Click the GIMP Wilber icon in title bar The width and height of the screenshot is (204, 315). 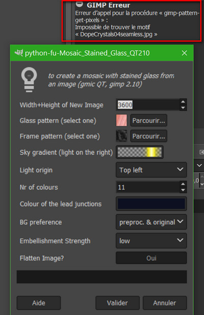(x=19, y=53)
